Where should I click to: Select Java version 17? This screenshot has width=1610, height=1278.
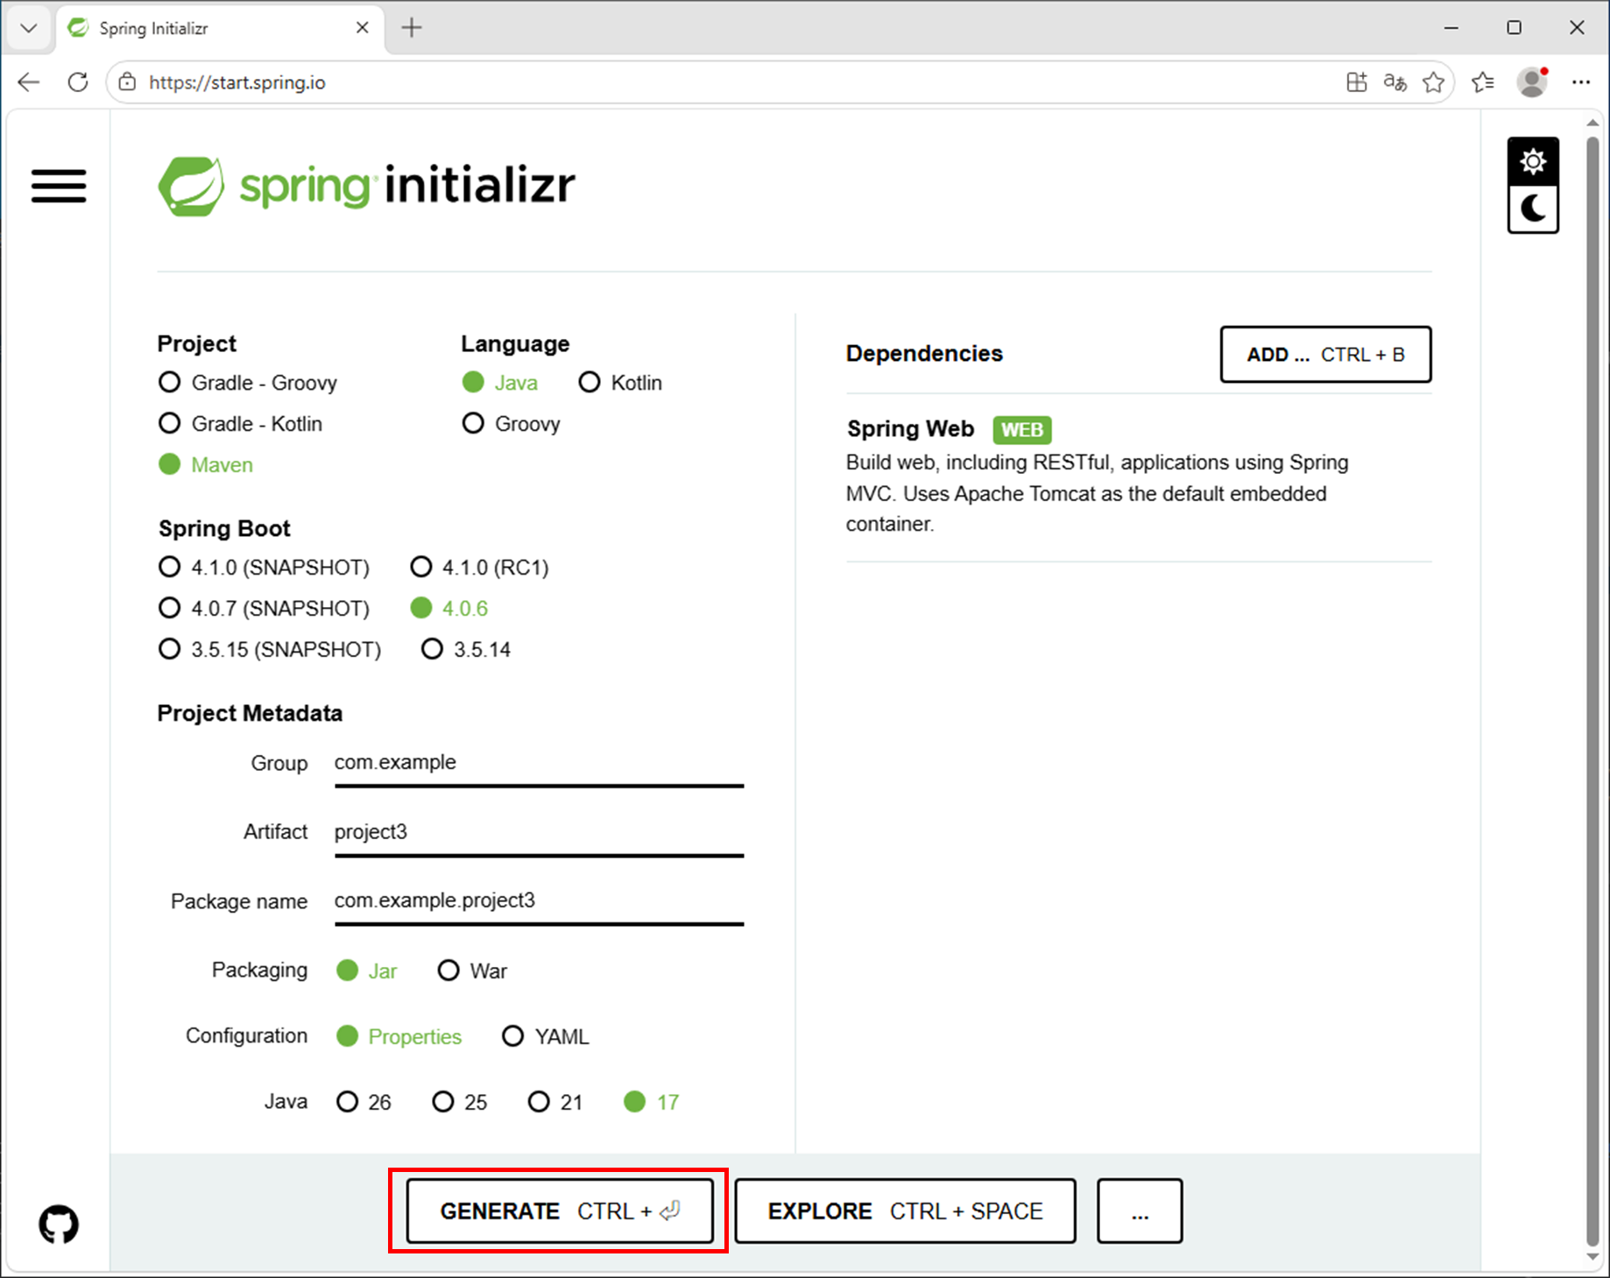pyautogui.click(x=652, y=1102)
